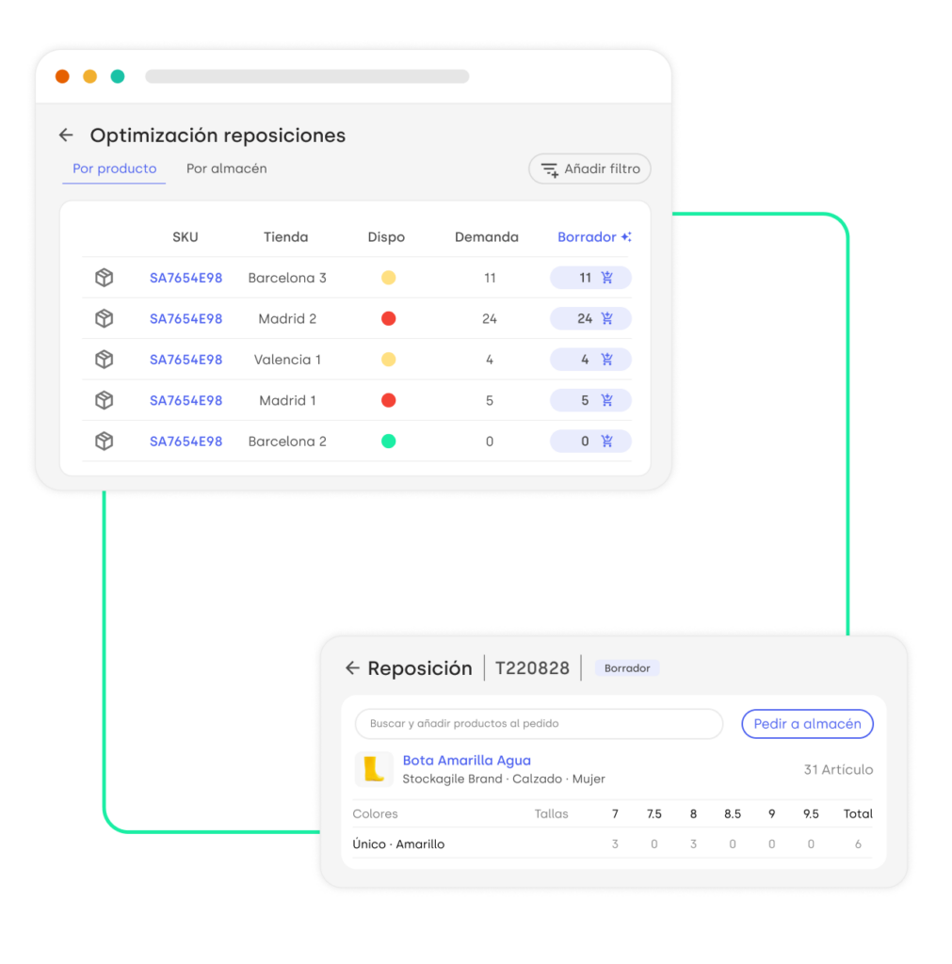Toggle the green availability dot for Barcelona 2
The height and width of the screenshot is (964, 952).
(x=388, y=441)
